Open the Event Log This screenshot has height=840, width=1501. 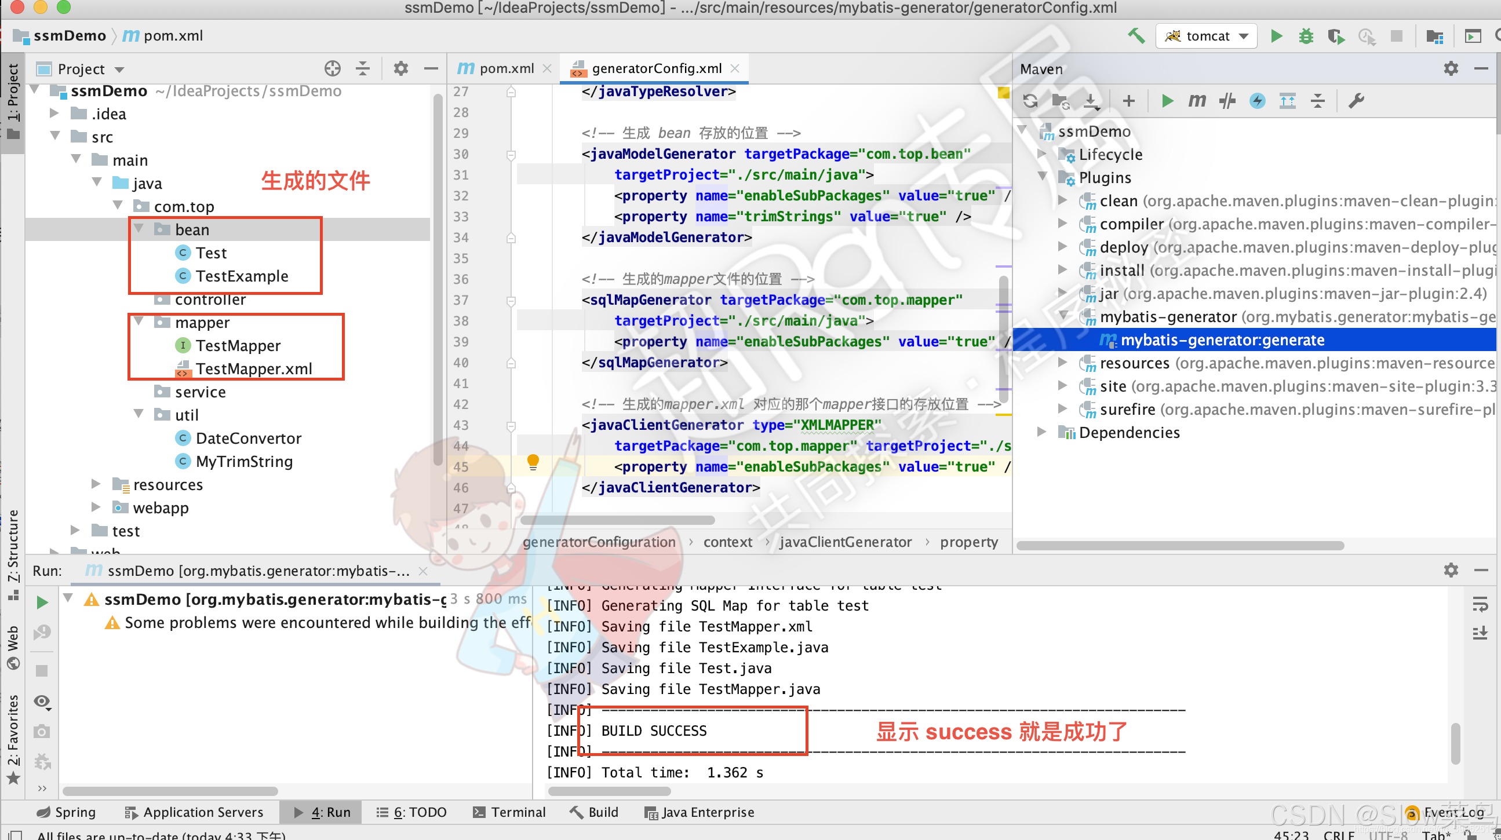point(1445,812)
